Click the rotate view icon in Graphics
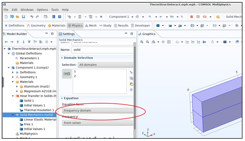This screenshot has width=245, height=141. (212, 42)
